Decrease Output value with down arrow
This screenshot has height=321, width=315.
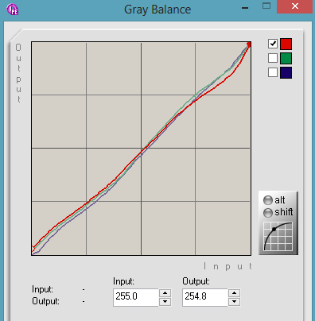[x=234, y=302]
